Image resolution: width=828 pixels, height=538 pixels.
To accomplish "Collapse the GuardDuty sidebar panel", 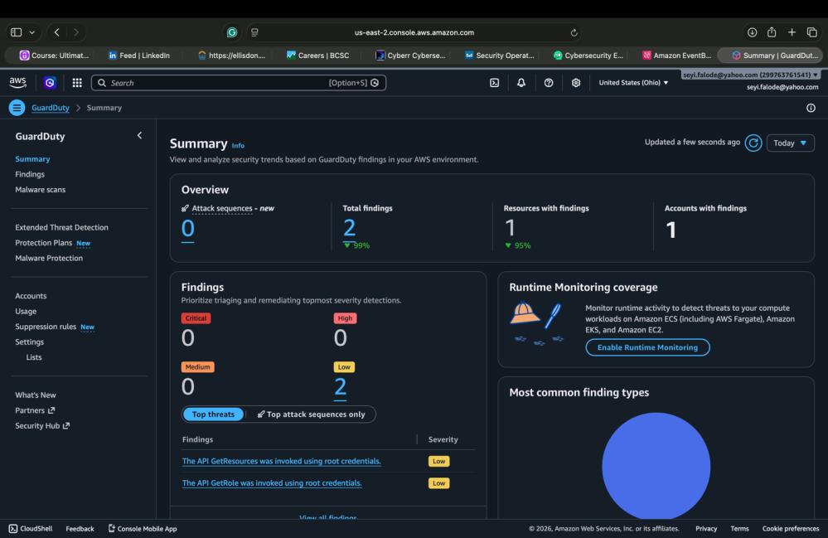I will point(139,136).
